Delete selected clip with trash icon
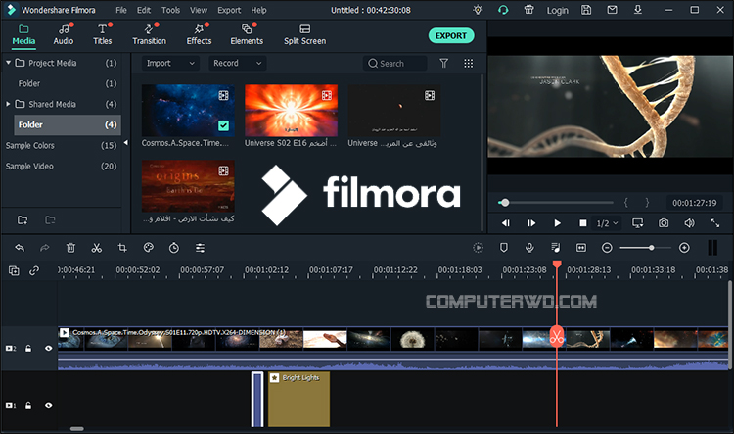This screenshot has width=734, height=434. click(70, 248)
